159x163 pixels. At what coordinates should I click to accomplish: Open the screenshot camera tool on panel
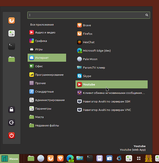click(x=109, y=158)
